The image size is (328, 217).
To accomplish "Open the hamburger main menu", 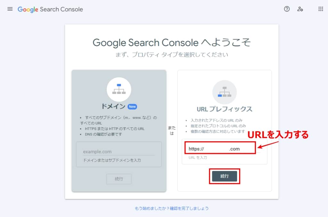I will (x=10, y=9).
